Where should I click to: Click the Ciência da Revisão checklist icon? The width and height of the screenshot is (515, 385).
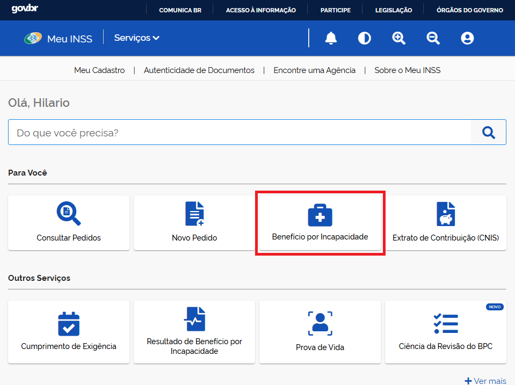click(x=446, y=324)
